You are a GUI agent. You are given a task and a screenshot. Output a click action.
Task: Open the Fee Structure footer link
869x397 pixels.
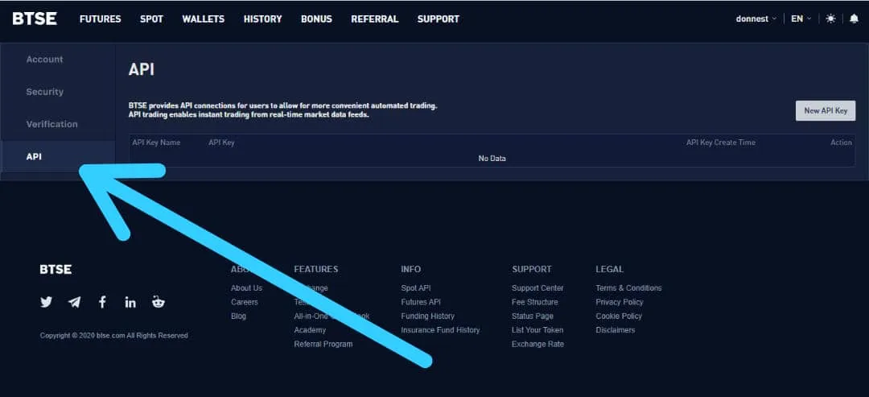535,302
